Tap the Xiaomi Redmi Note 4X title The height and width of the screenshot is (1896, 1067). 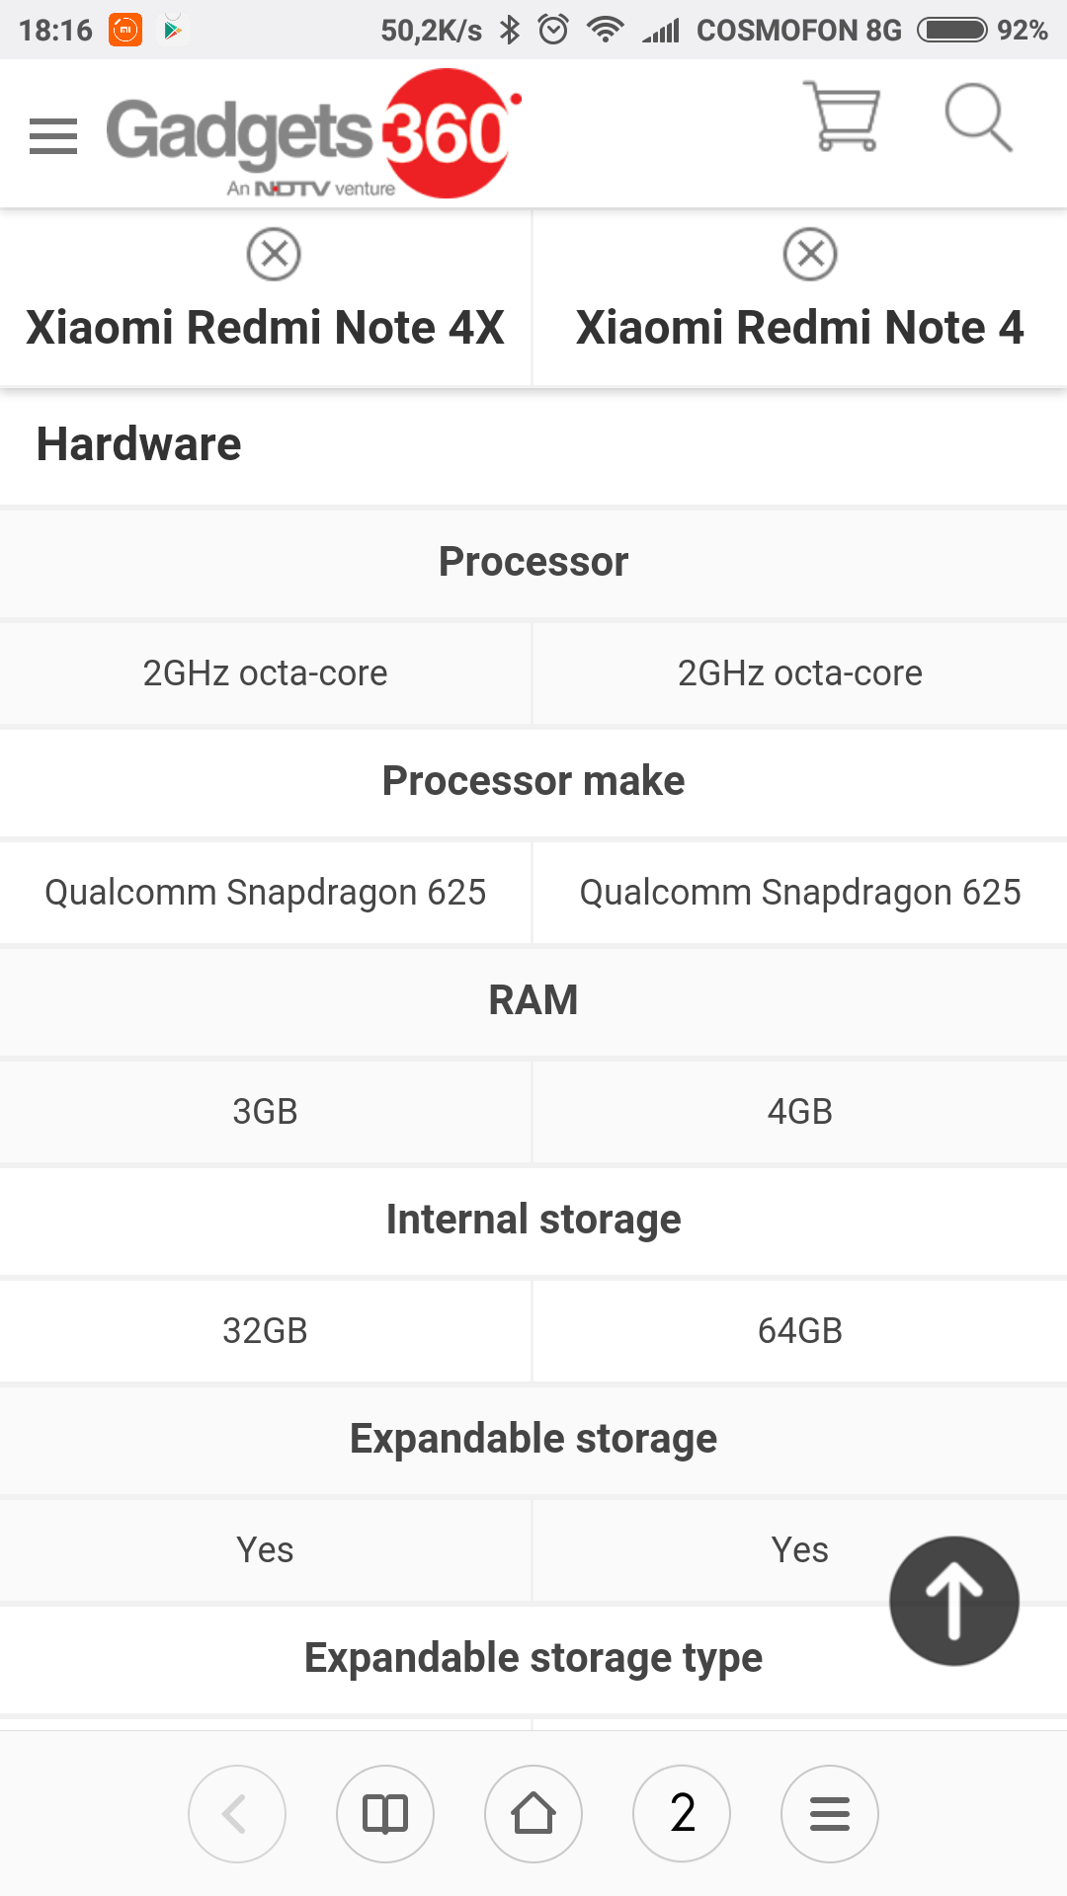pyautogui.click(x=265, y=328)
